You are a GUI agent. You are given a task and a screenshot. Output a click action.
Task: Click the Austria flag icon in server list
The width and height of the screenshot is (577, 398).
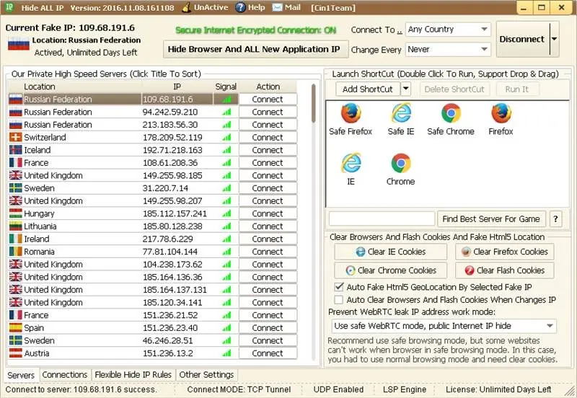click(15, 353)
